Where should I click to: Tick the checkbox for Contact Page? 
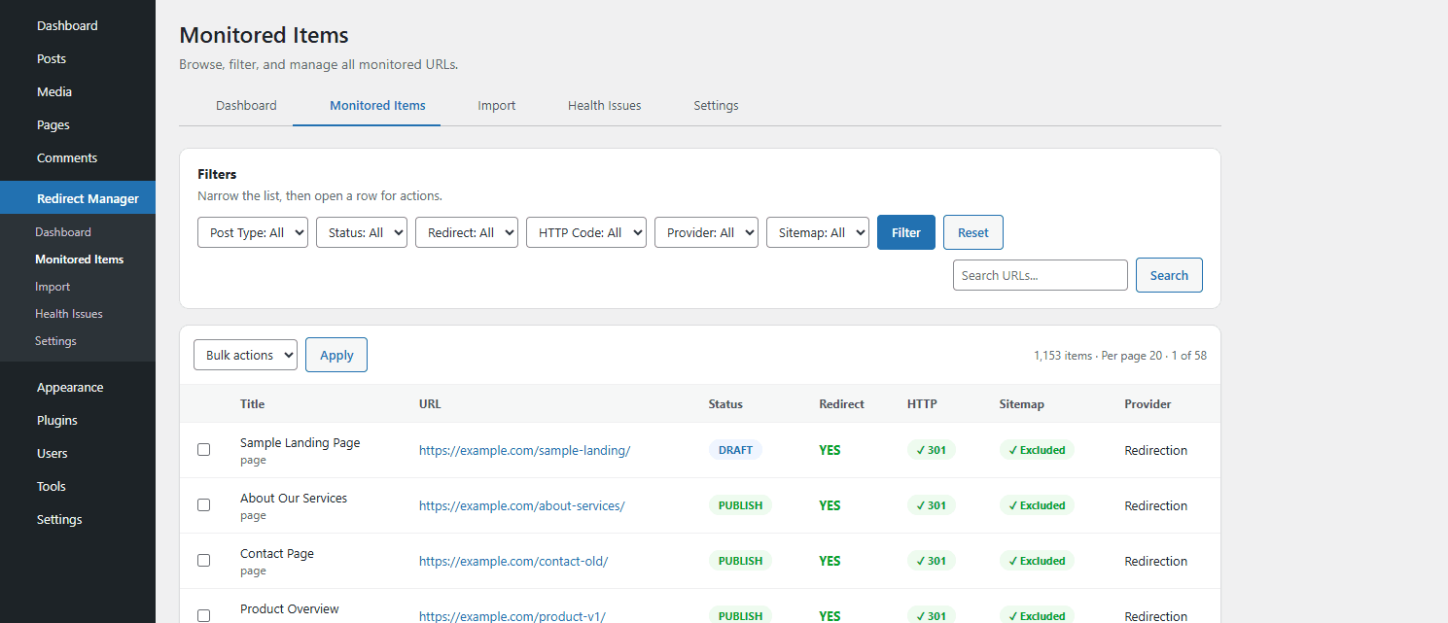tap(203, 561)
